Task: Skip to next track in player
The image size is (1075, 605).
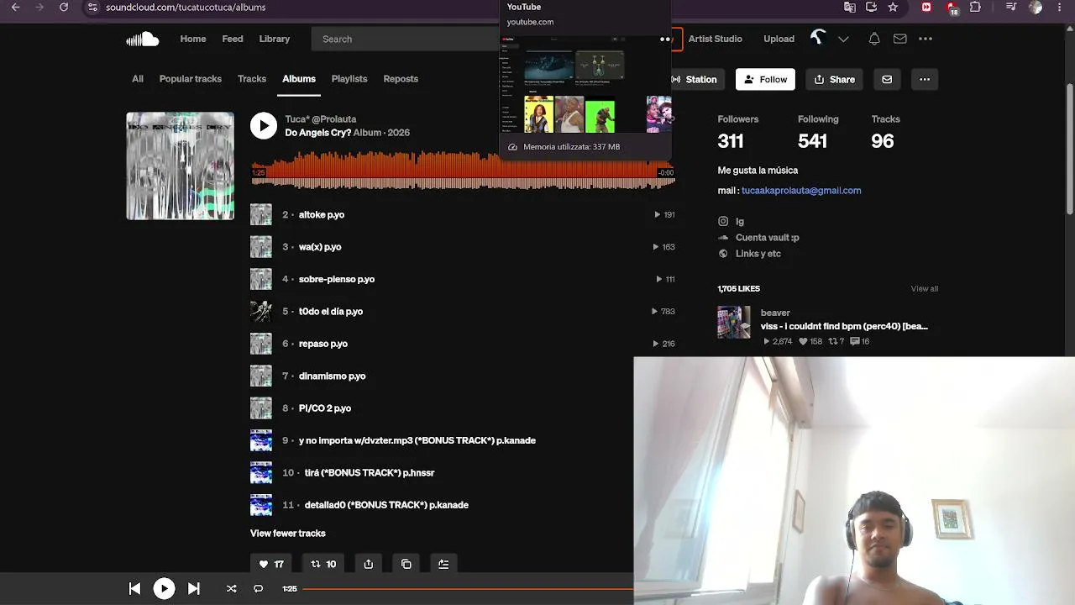Action: pos(193,589)
